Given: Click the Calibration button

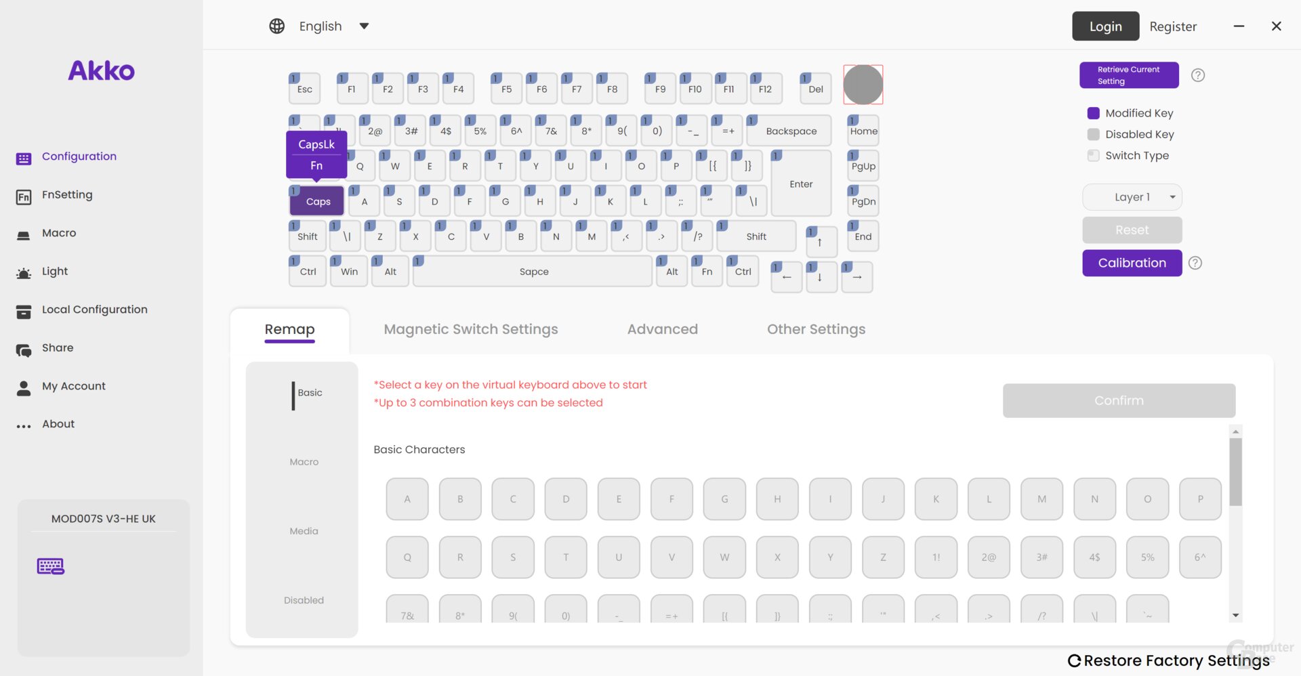Looking at the screenshot, I should click(1132, 263).
